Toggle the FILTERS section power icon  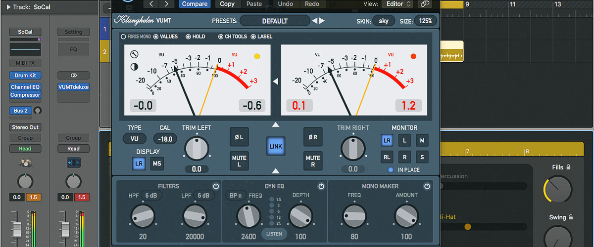215,186
